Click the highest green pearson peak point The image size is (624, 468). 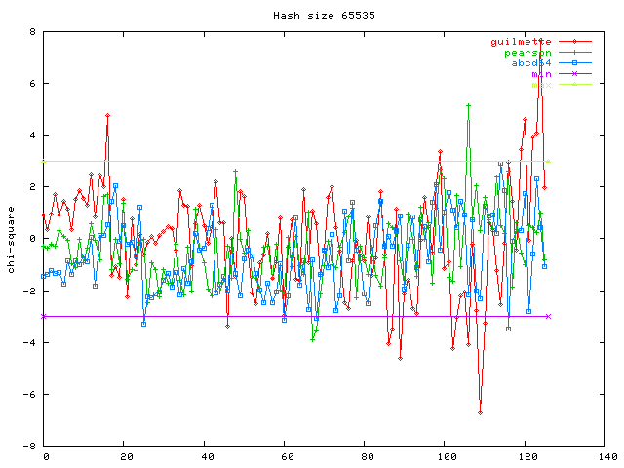[469, 105]
